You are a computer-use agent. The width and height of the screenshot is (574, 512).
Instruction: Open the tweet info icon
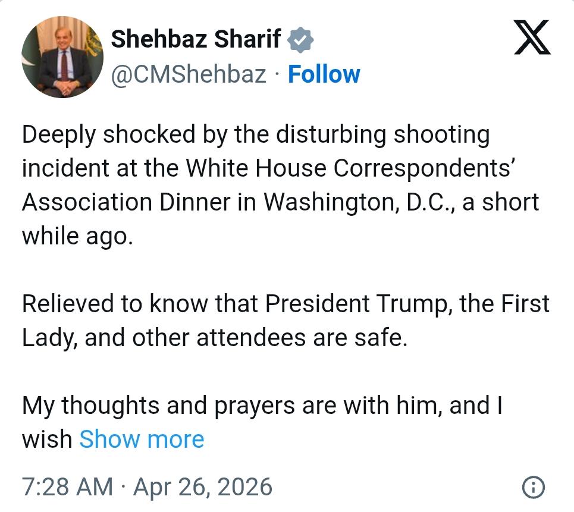tap(533, 488)
